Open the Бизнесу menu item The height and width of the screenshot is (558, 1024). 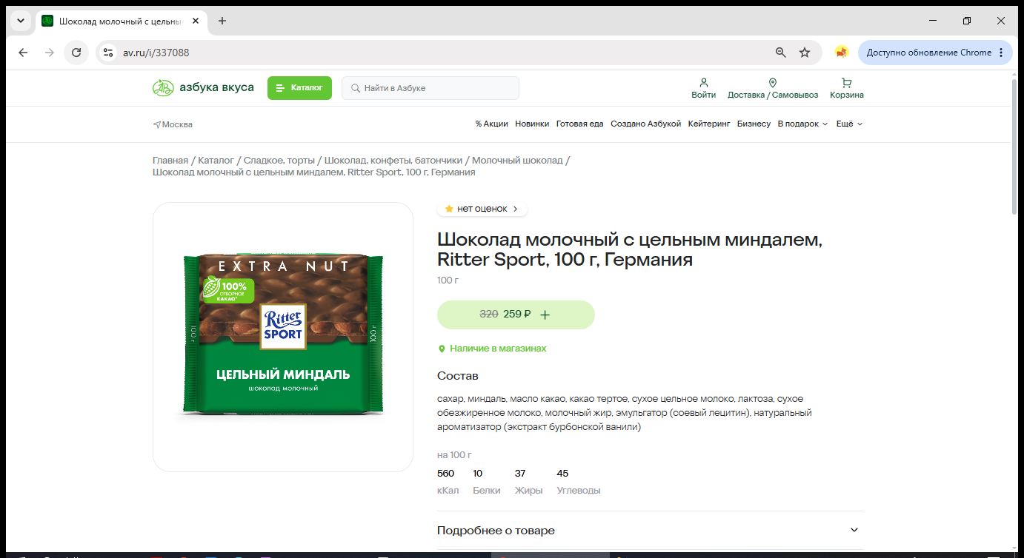pos(754,124)
